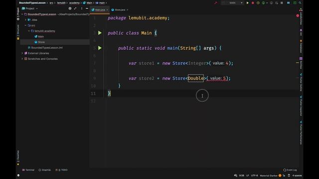Image resolution: width=319 pixels, height=179 pixels.
Task: Click academy breadcrumb in navigation bar
Action: pos(74,3)
